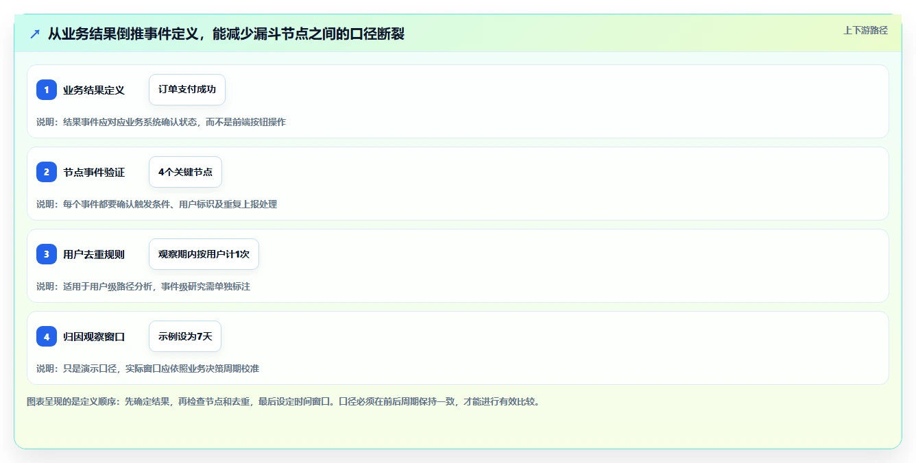Click the note about 用户级路径分析
Viewport: 916px width, 463px height.
point(143,286)
